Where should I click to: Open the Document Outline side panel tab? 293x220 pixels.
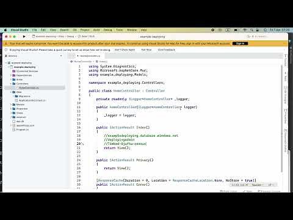coord(286,141)
